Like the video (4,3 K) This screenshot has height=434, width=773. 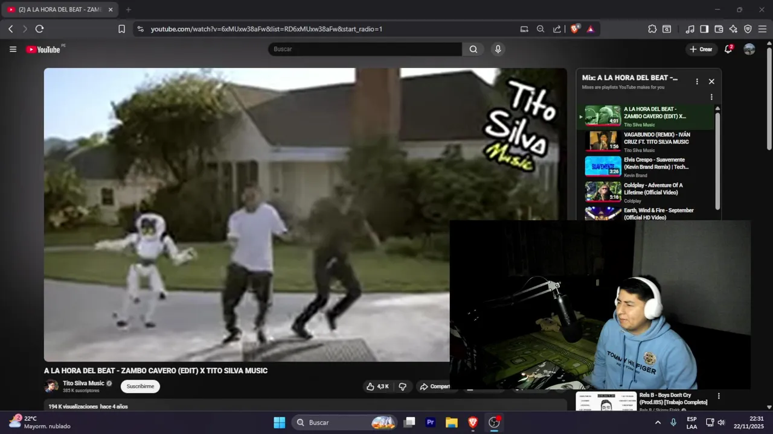(377, 386)
